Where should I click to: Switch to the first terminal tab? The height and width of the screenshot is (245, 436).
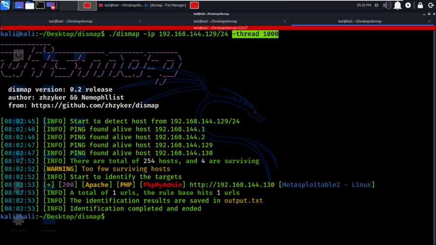click(x=71, y=21)
